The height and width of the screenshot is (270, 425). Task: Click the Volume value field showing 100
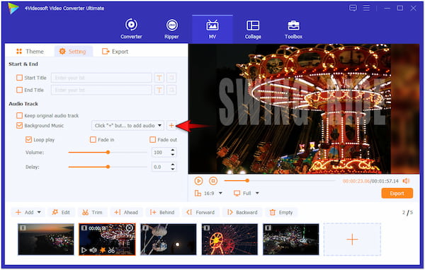161,152
